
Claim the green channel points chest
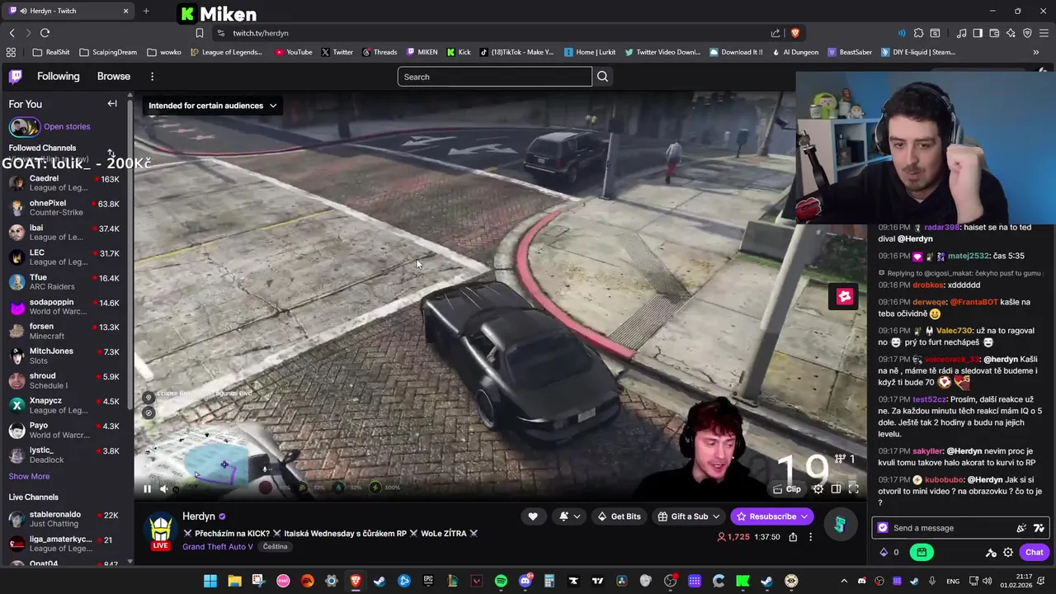pos(922,553)
